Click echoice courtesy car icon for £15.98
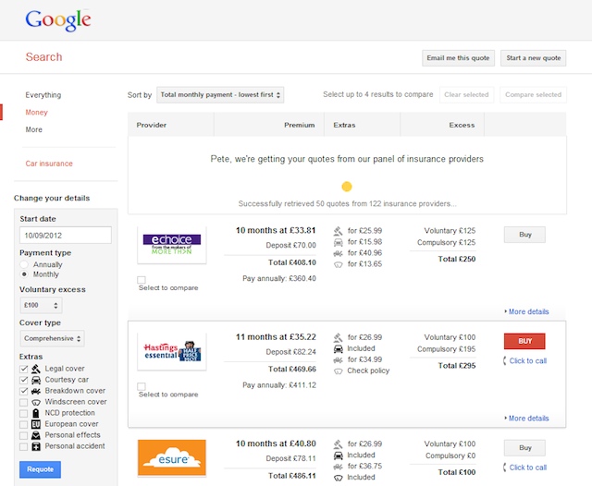The width and height of the screenshot is (592, 486). [x=338, y=242]
